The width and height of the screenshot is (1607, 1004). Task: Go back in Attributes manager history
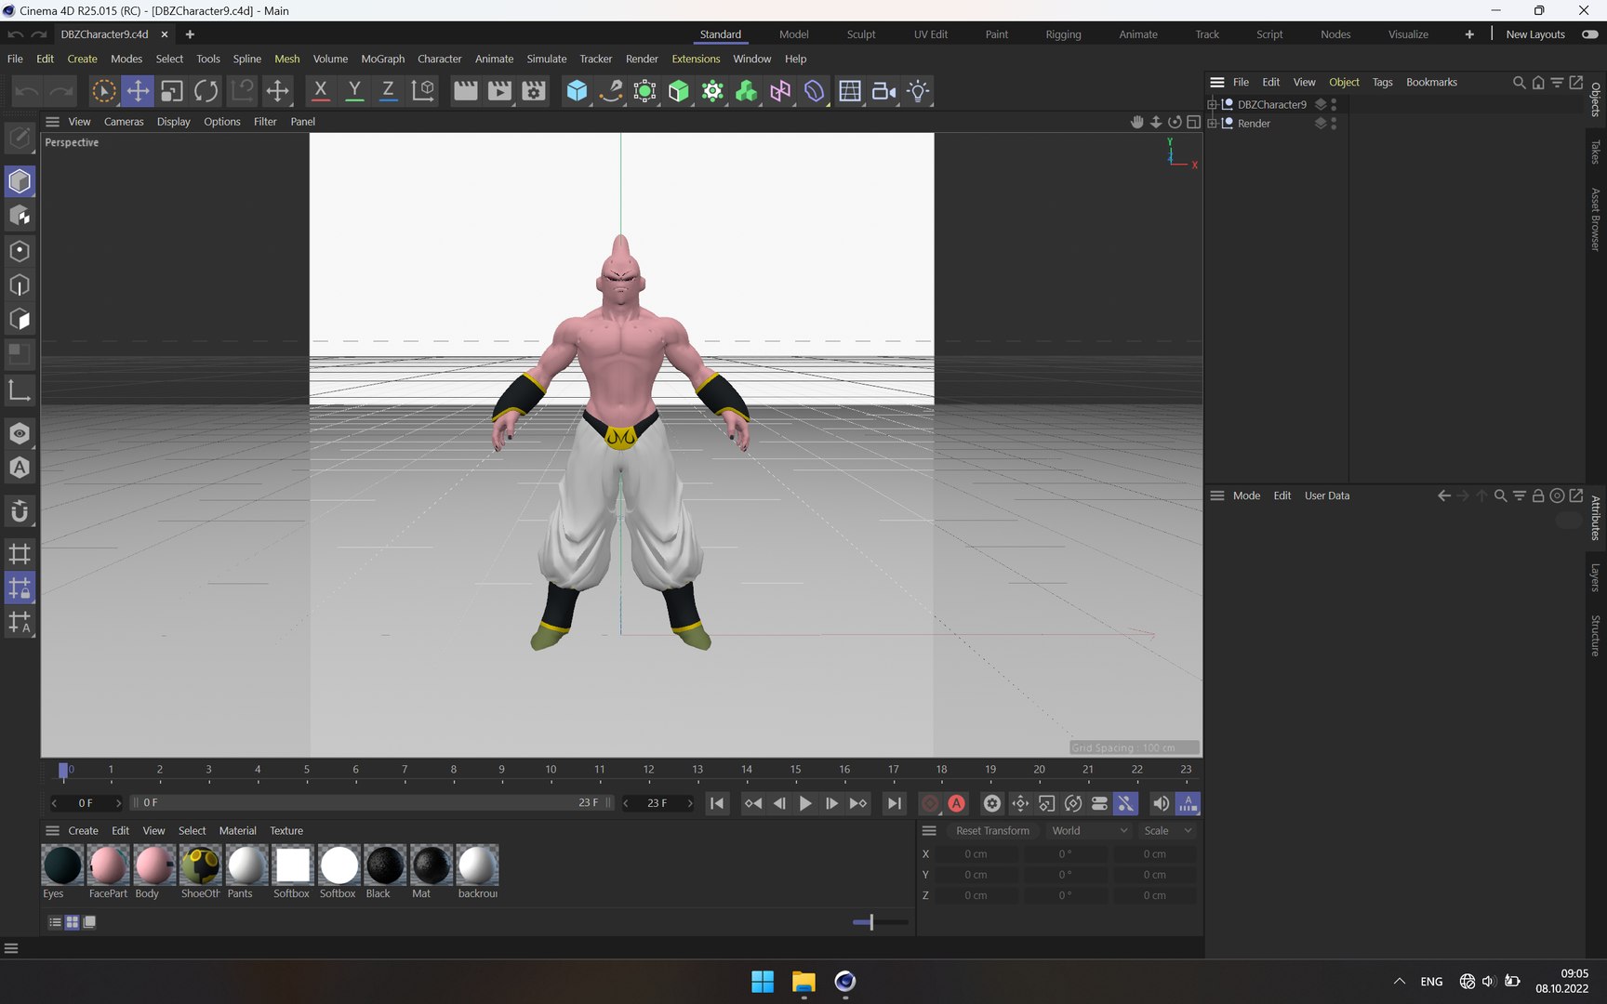pyautogui.click(x=1443, y=496)
